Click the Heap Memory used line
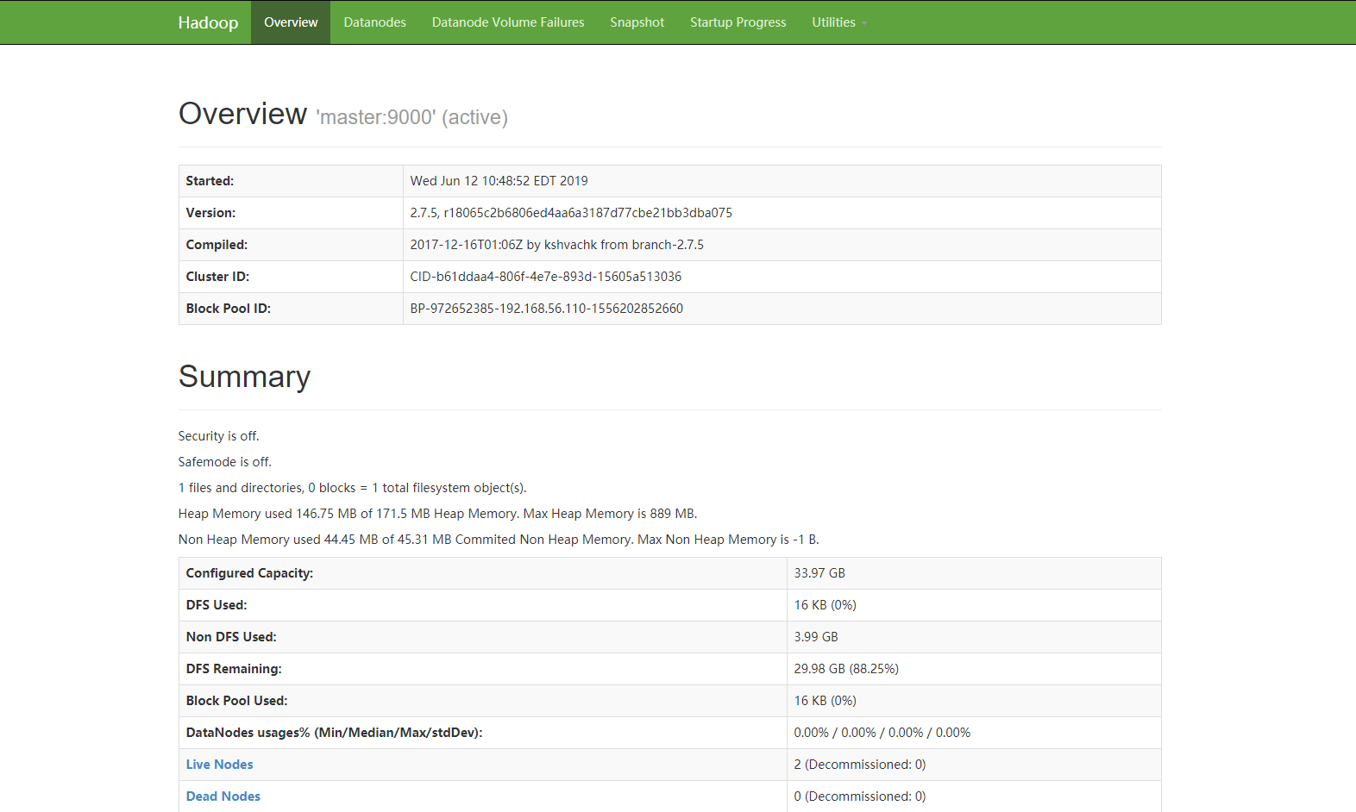 pyautogui.click(x=437, y=514)
